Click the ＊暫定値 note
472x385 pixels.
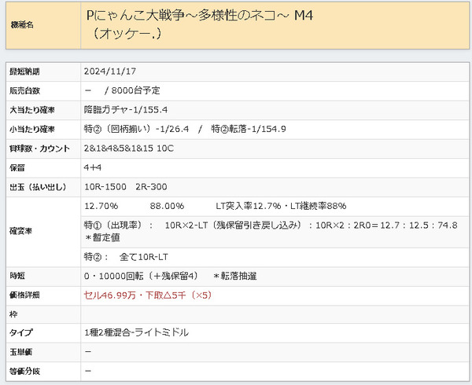(102, 237)
